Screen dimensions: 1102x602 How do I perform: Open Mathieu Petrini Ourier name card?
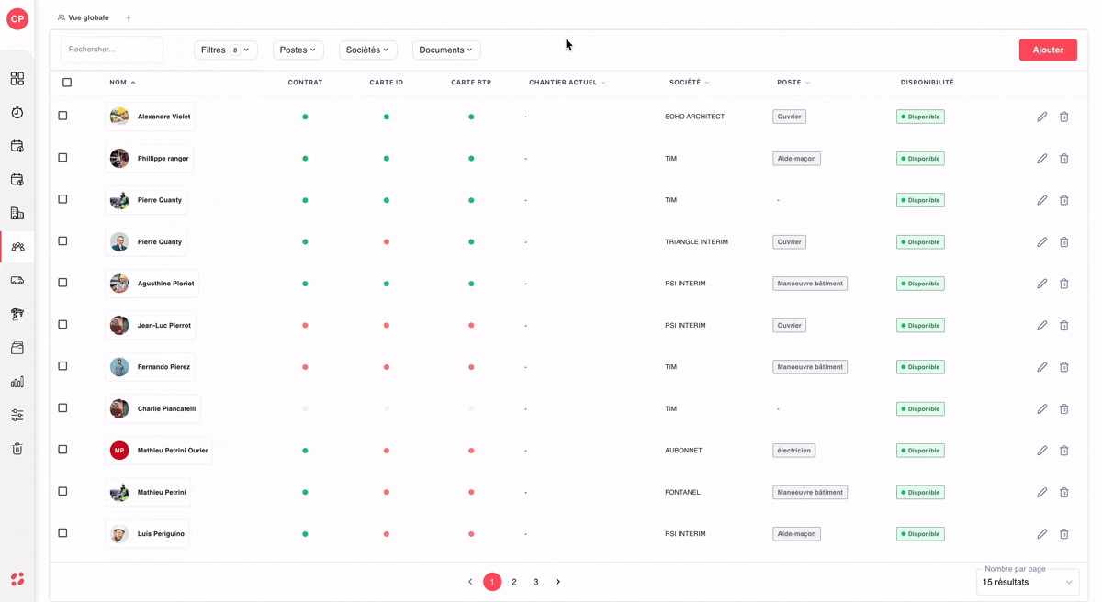pos(159,451)
